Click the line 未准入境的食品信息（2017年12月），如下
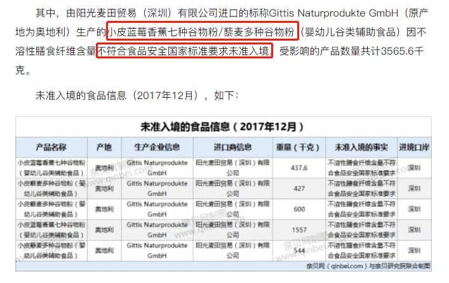 pos(137,96)
